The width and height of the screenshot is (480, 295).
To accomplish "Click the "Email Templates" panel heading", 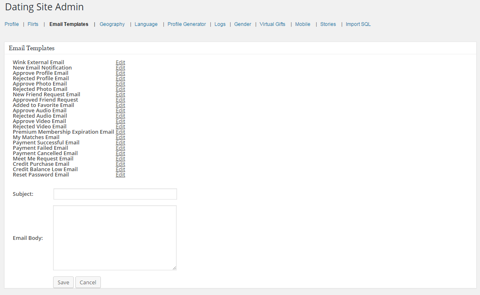I will (x=32, y=48).
